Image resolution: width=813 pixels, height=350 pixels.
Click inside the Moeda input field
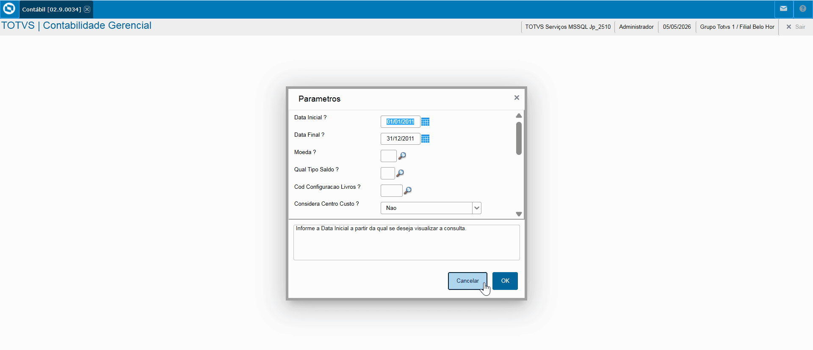coord(388,156)
